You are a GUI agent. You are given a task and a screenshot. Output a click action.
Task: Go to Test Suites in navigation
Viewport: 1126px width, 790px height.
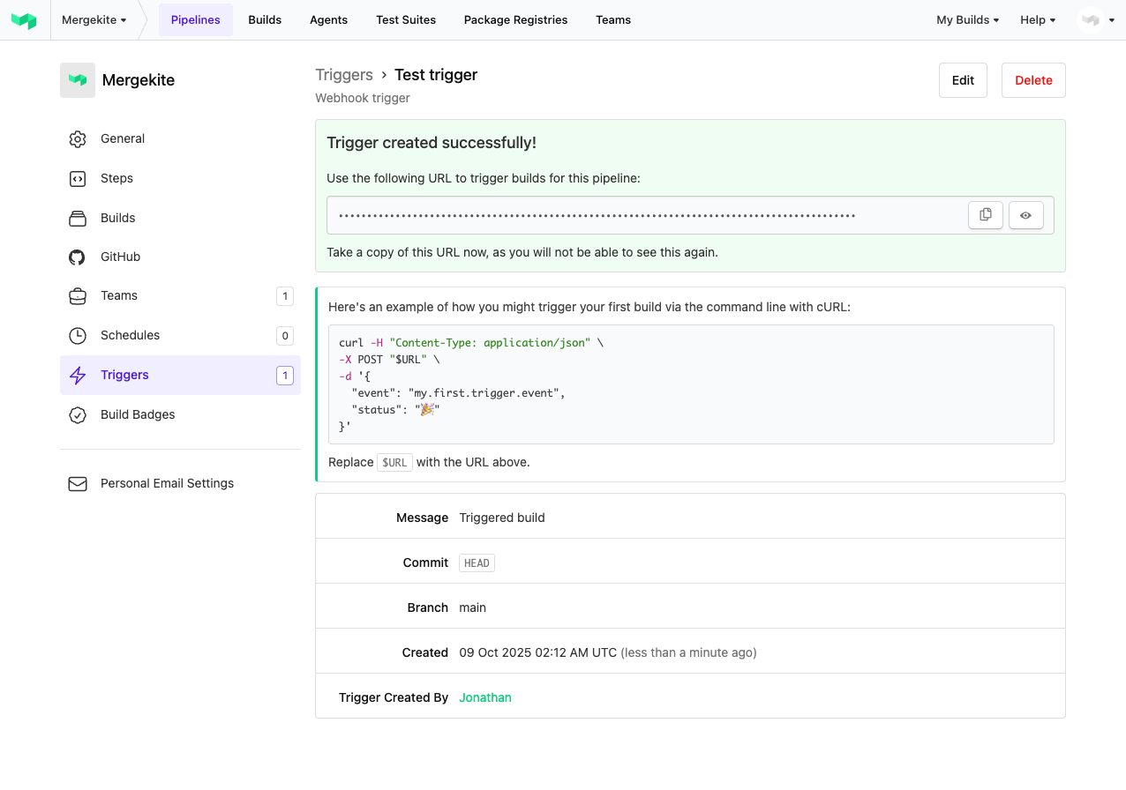(405, 20)
